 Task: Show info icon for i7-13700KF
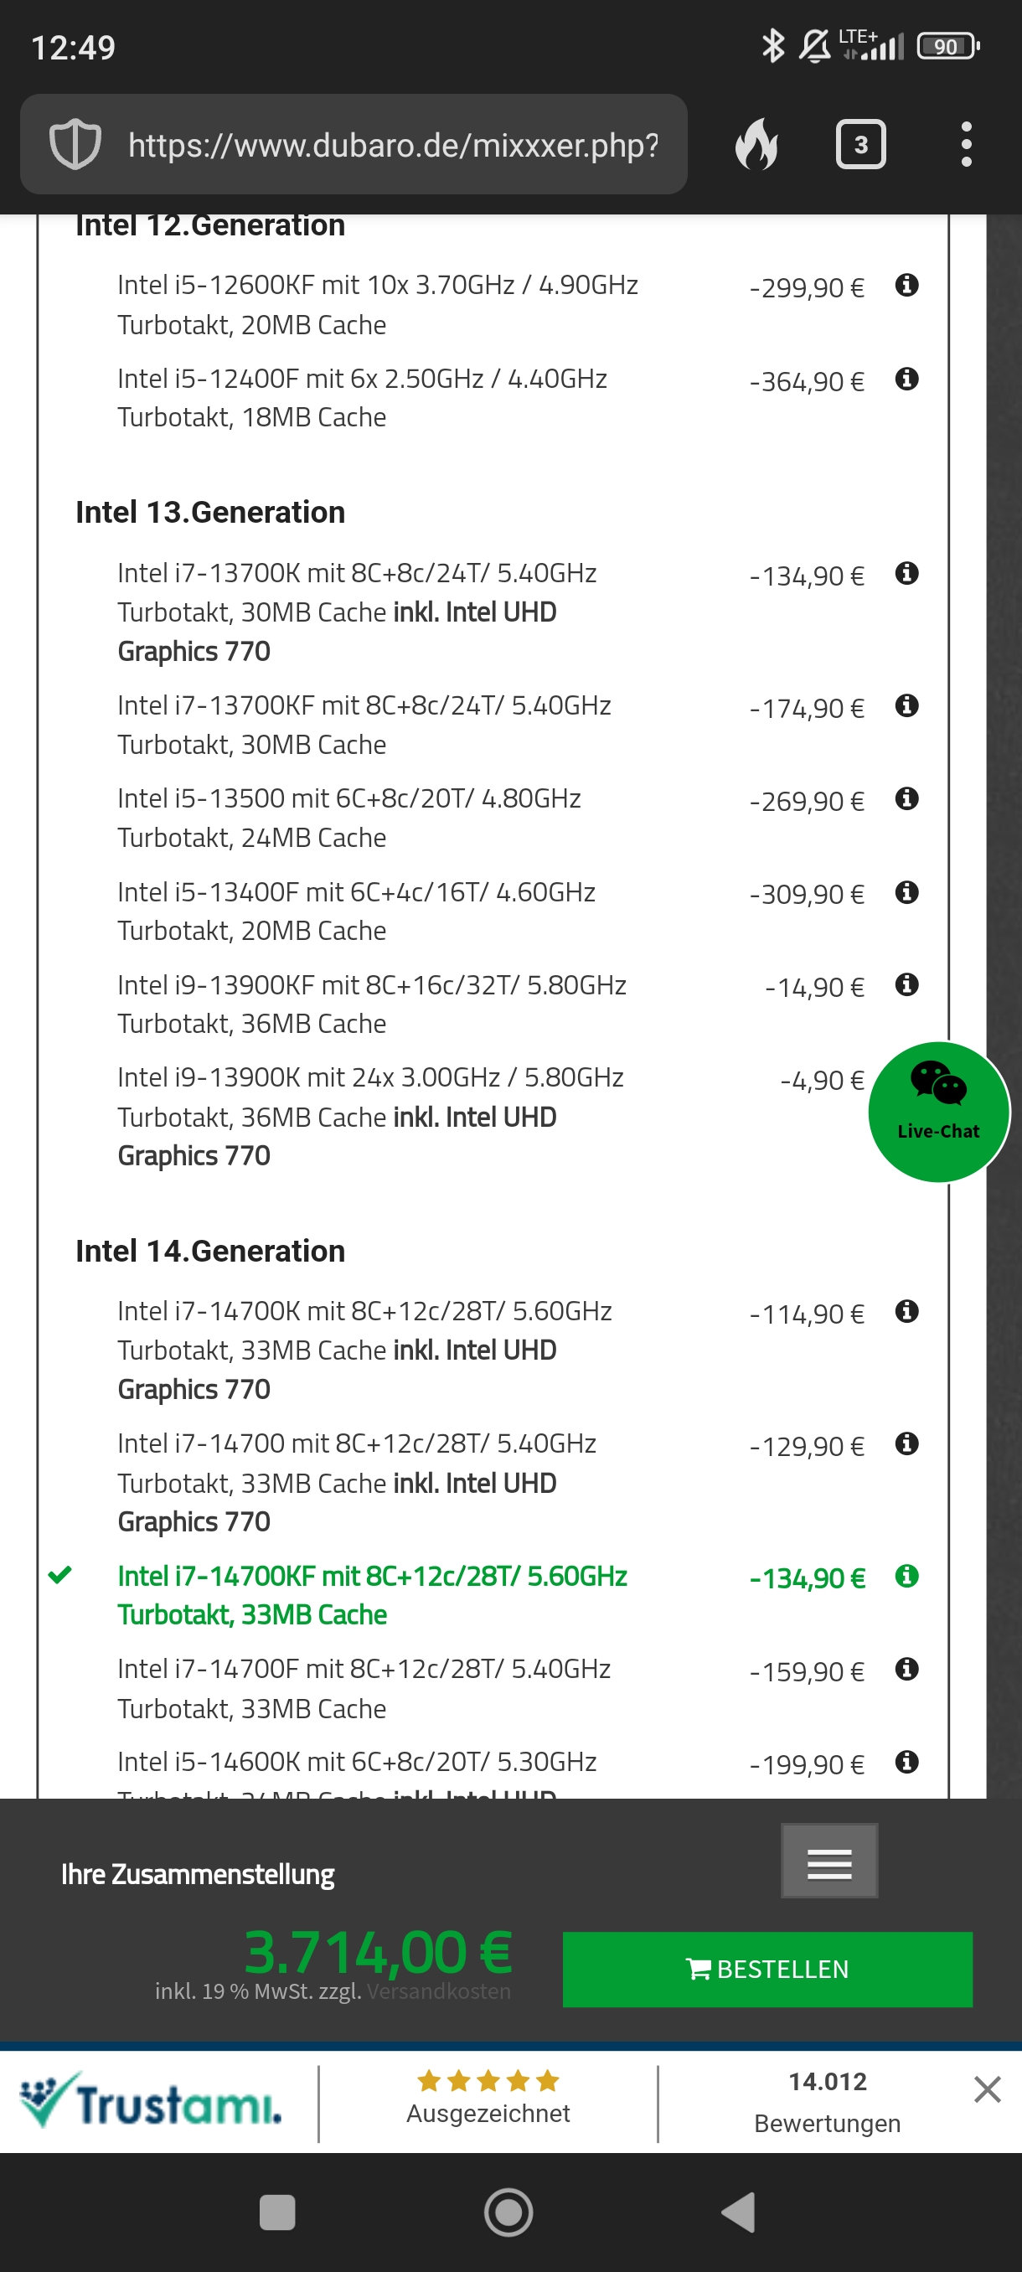[906, 705]
